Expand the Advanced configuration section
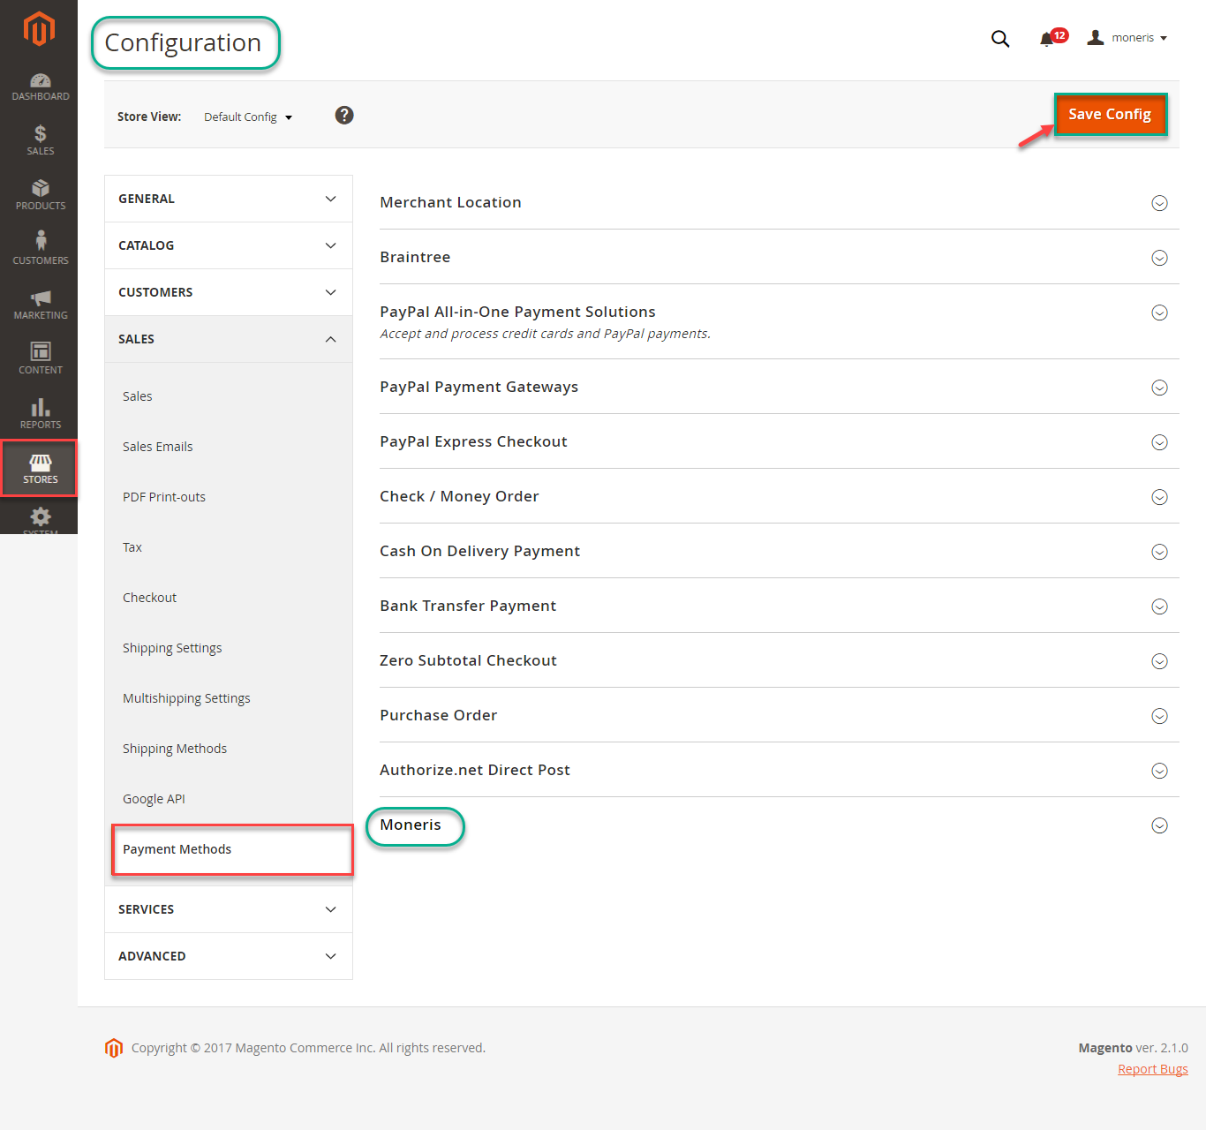 tap(228, 956)
